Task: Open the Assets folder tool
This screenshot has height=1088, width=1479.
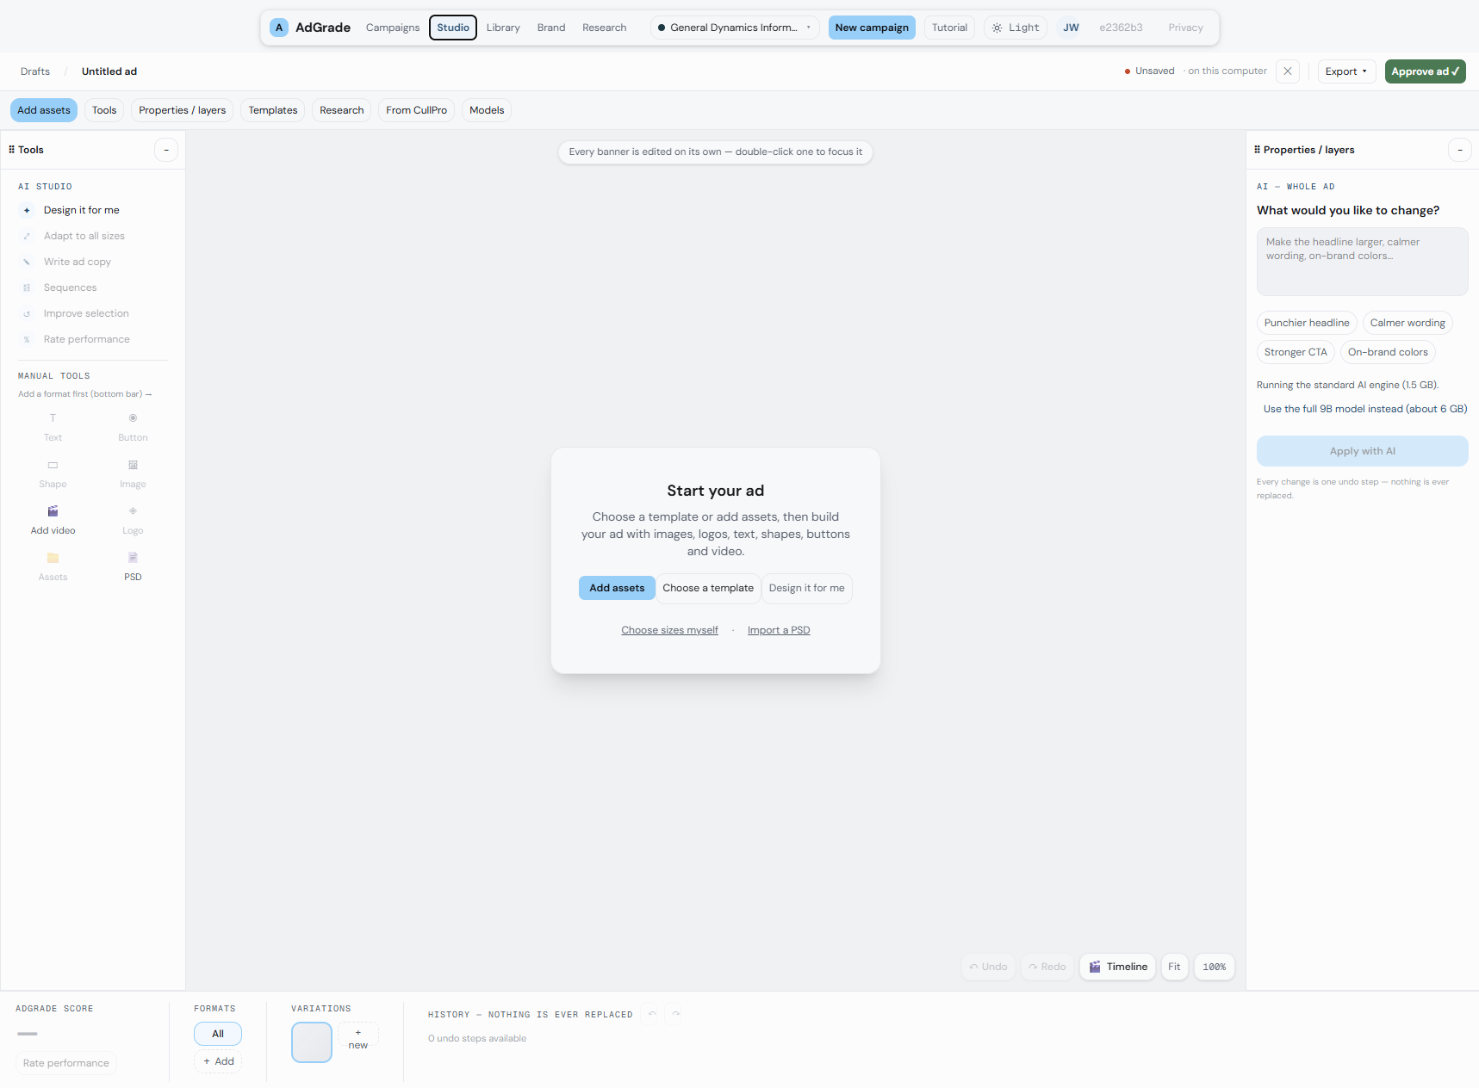Action: [x=53, y=566]
